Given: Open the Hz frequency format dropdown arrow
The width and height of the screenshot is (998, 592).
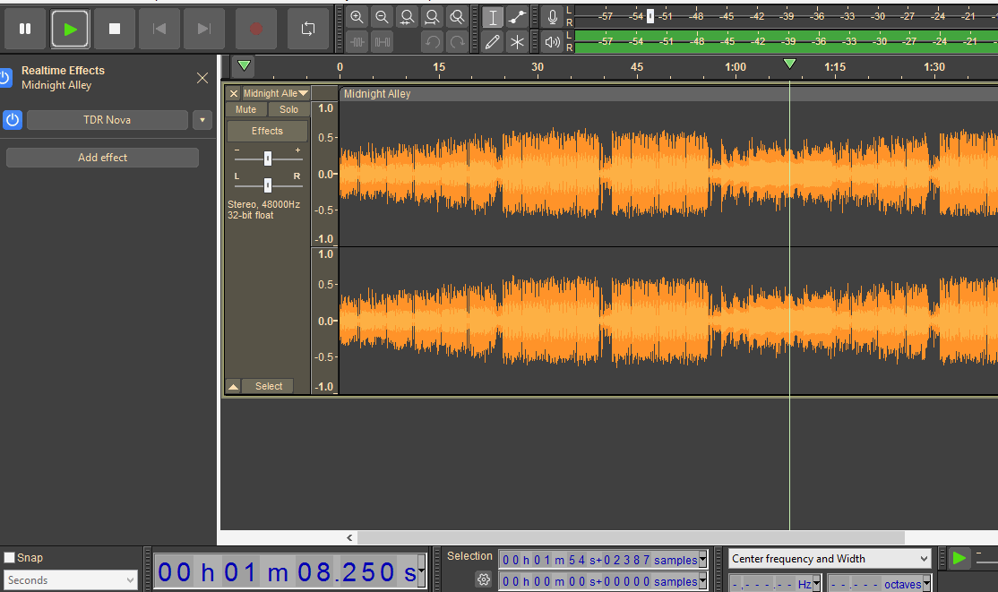Looking at the screenshot, I should (x=817, y=583).
